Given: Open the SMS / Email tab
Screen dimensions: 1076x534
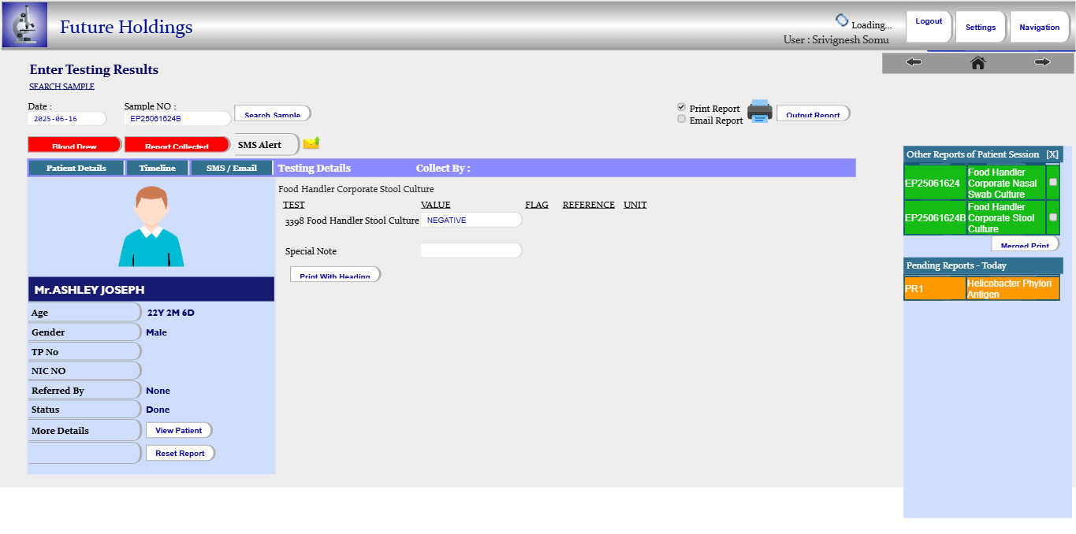Looking at the screenshot, I should click(x=231, y=168).
